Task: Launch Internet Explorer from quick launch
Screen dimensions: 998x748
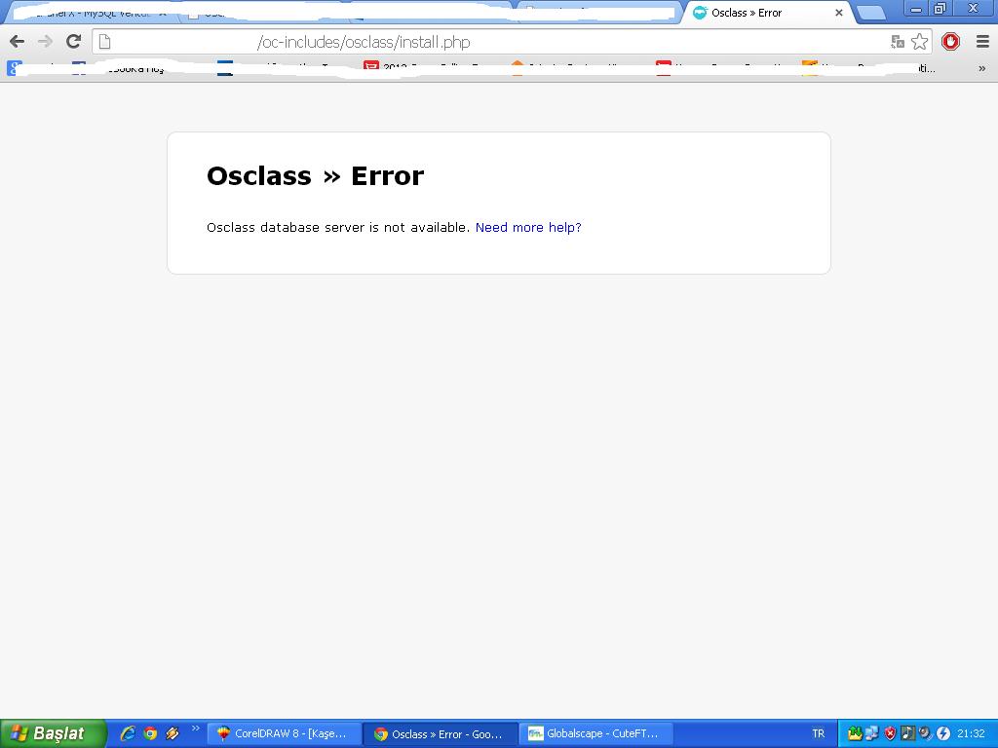Action: tap(128, 733)
